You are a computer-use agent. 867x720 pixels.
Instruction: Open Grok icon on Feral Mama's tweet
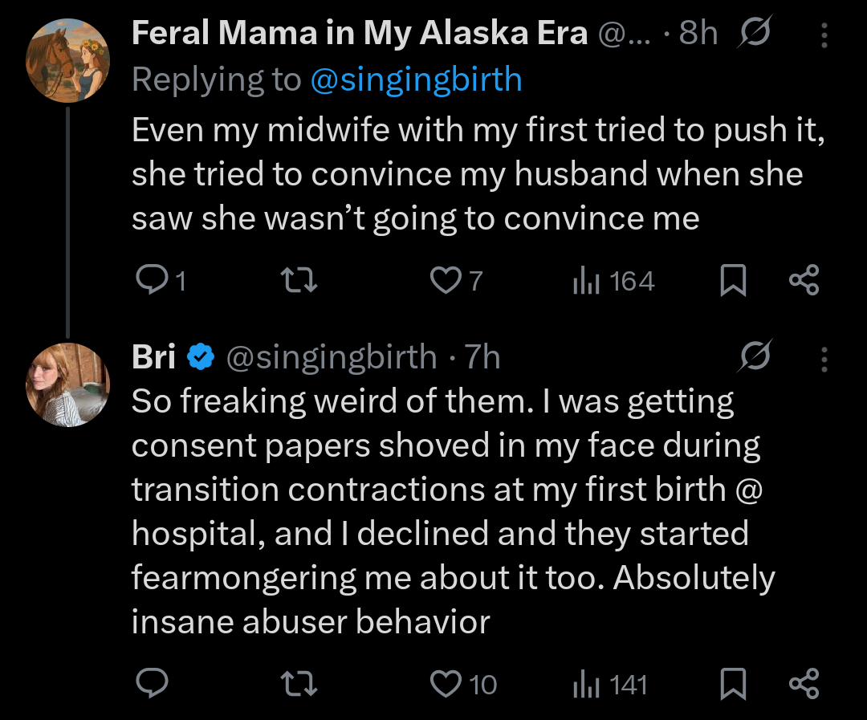click(x=754, y=32)
